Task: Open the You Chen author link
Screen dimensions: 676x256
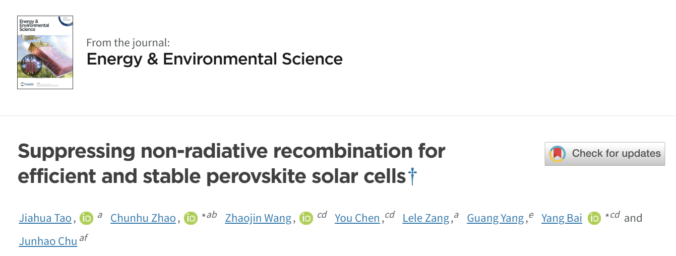Action: coord(357,218)
